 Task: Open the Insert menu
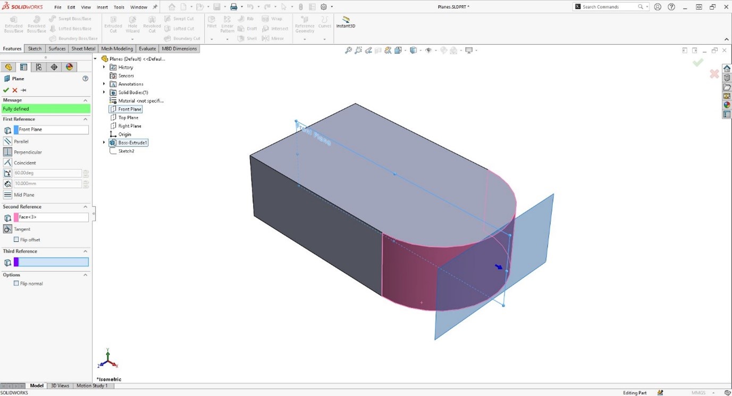click(102, 7)
